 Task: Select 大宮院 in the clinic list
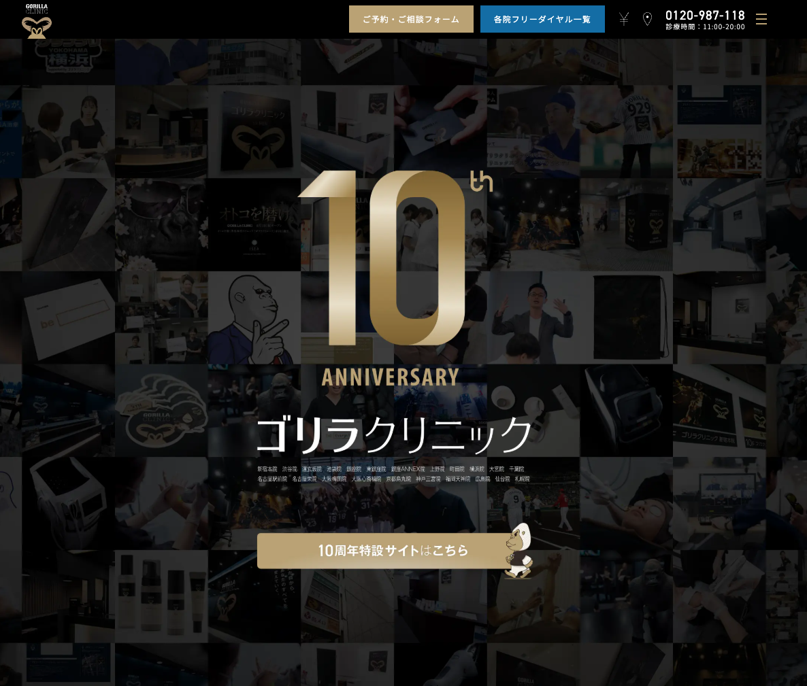click(497, 469)
